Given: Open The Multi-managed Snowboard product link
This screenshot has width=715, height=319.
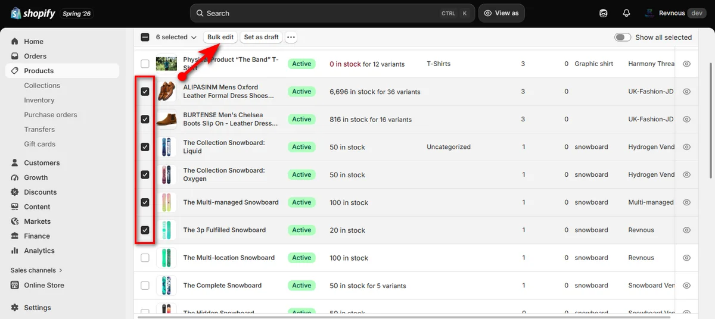Looking at the screenshot, I should [231, 202].
